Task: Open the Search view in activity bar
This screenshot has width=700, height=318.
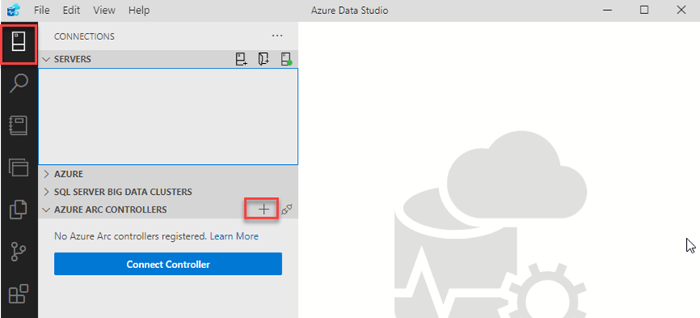Action: 18,83
